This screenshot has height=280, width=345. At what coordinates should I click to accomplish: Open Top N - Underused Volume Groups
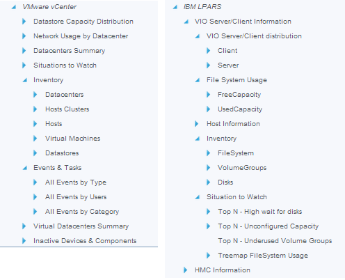(x=275, y=241)
